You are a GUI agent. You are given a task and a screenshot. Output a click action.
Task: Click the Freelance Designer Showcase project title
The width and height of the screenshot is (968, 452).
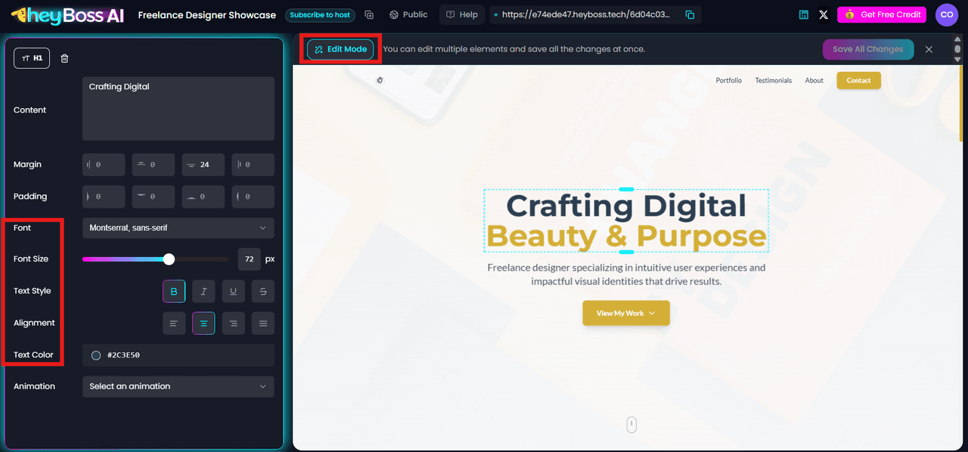[x=207, y=15]
